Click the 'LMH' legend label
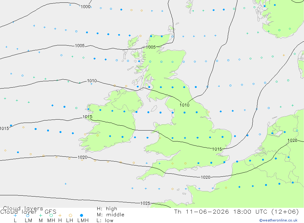This screenshot has width=304, height=223. (83, 221)
